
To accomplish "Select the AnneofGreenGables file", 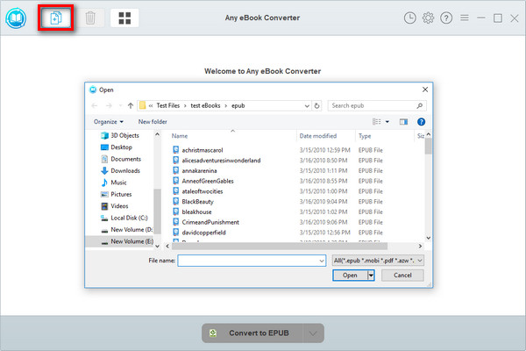I will [x=208, y=181].
